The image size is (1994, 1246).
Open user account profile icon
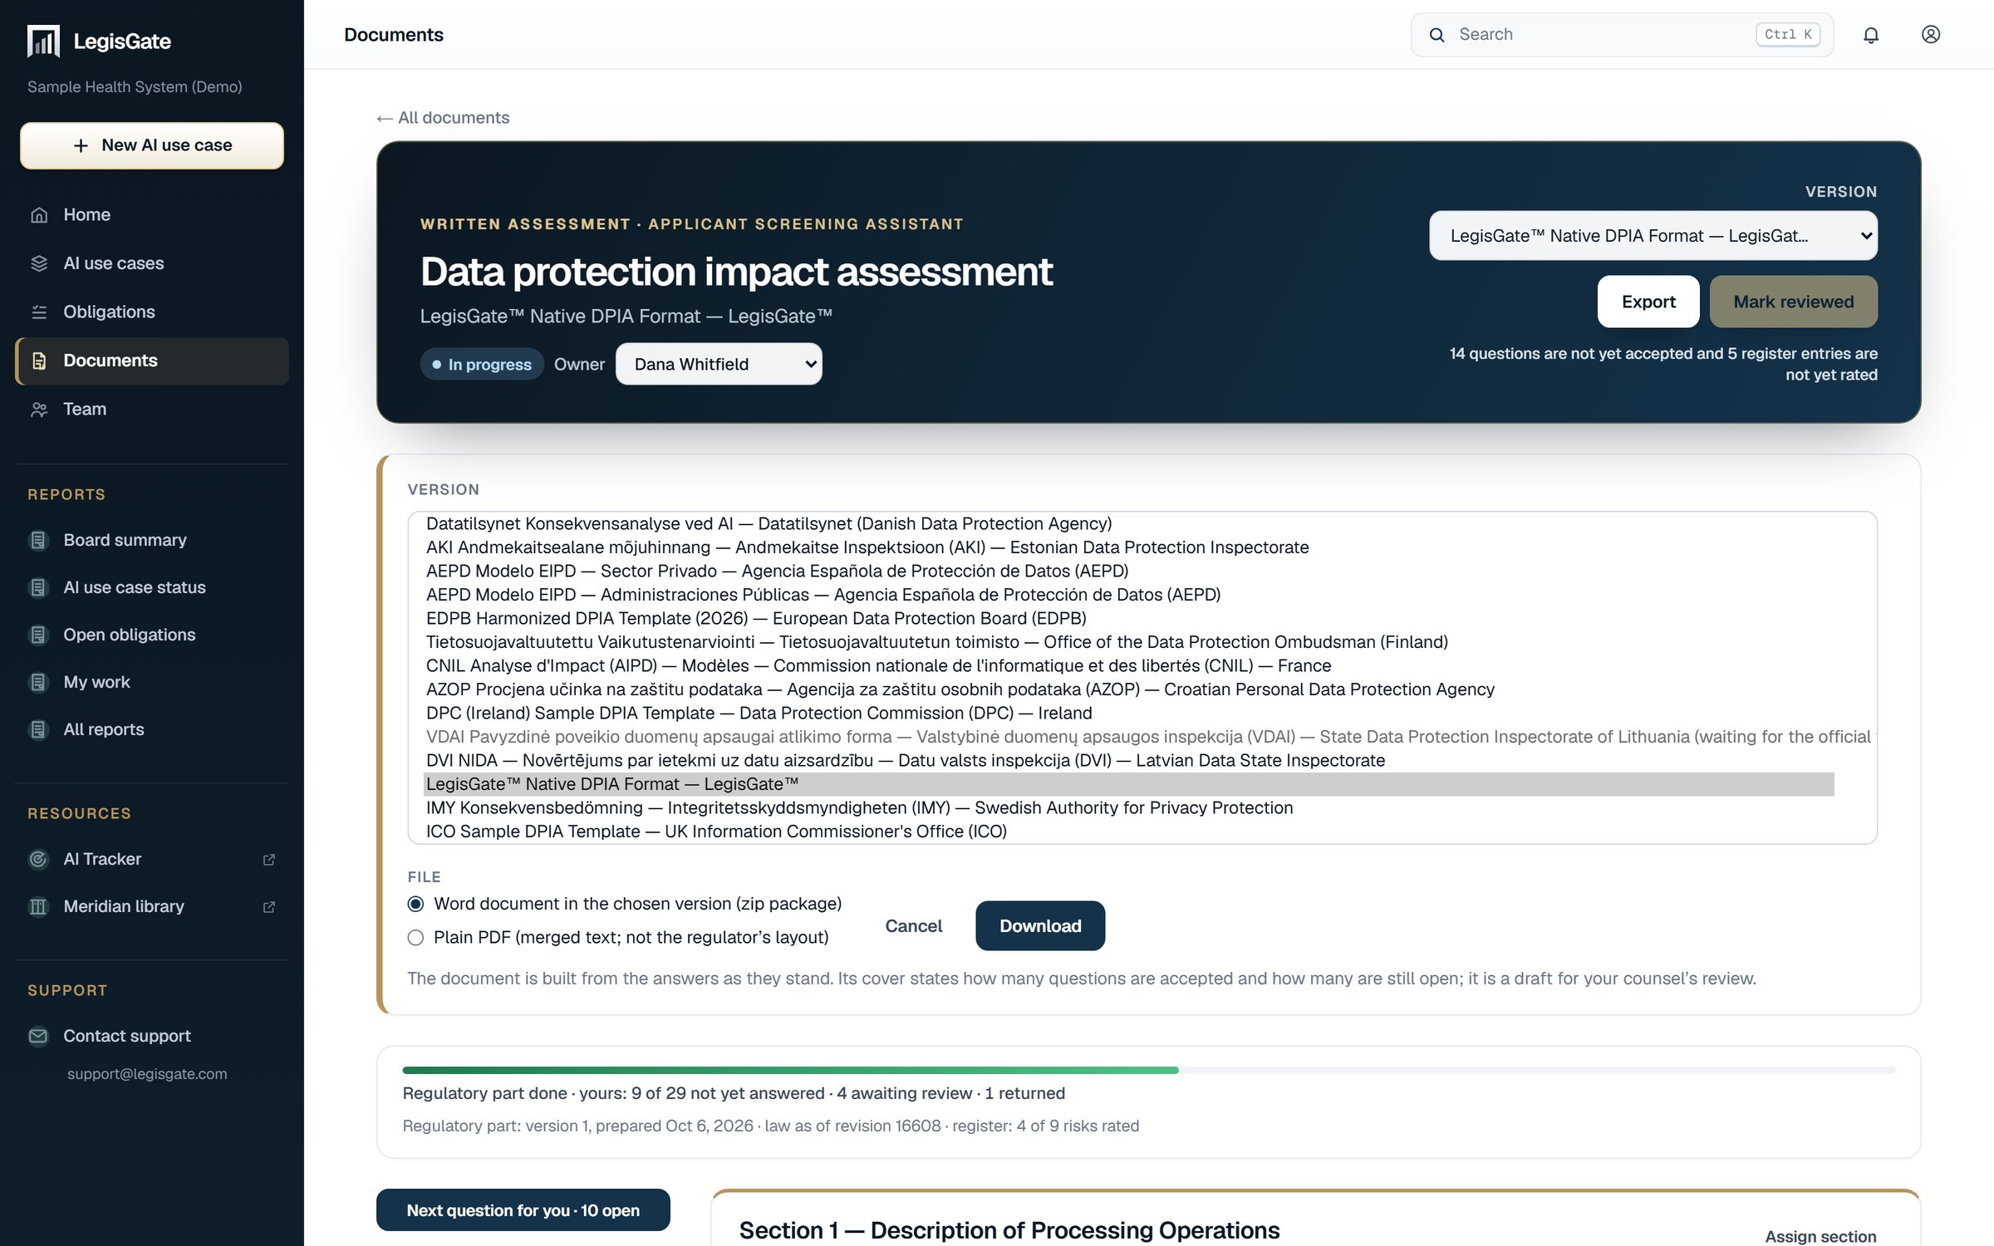1931,35
